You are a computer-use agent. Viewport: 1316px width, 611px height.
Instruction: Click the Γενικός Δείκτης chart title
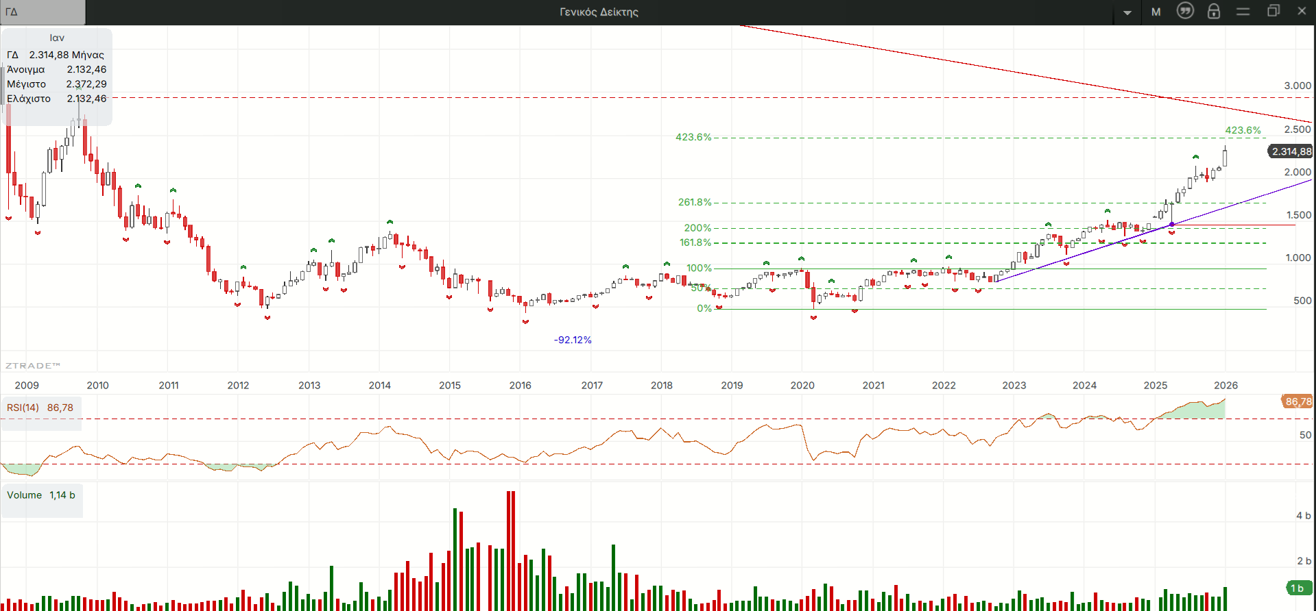coord(599,12)
